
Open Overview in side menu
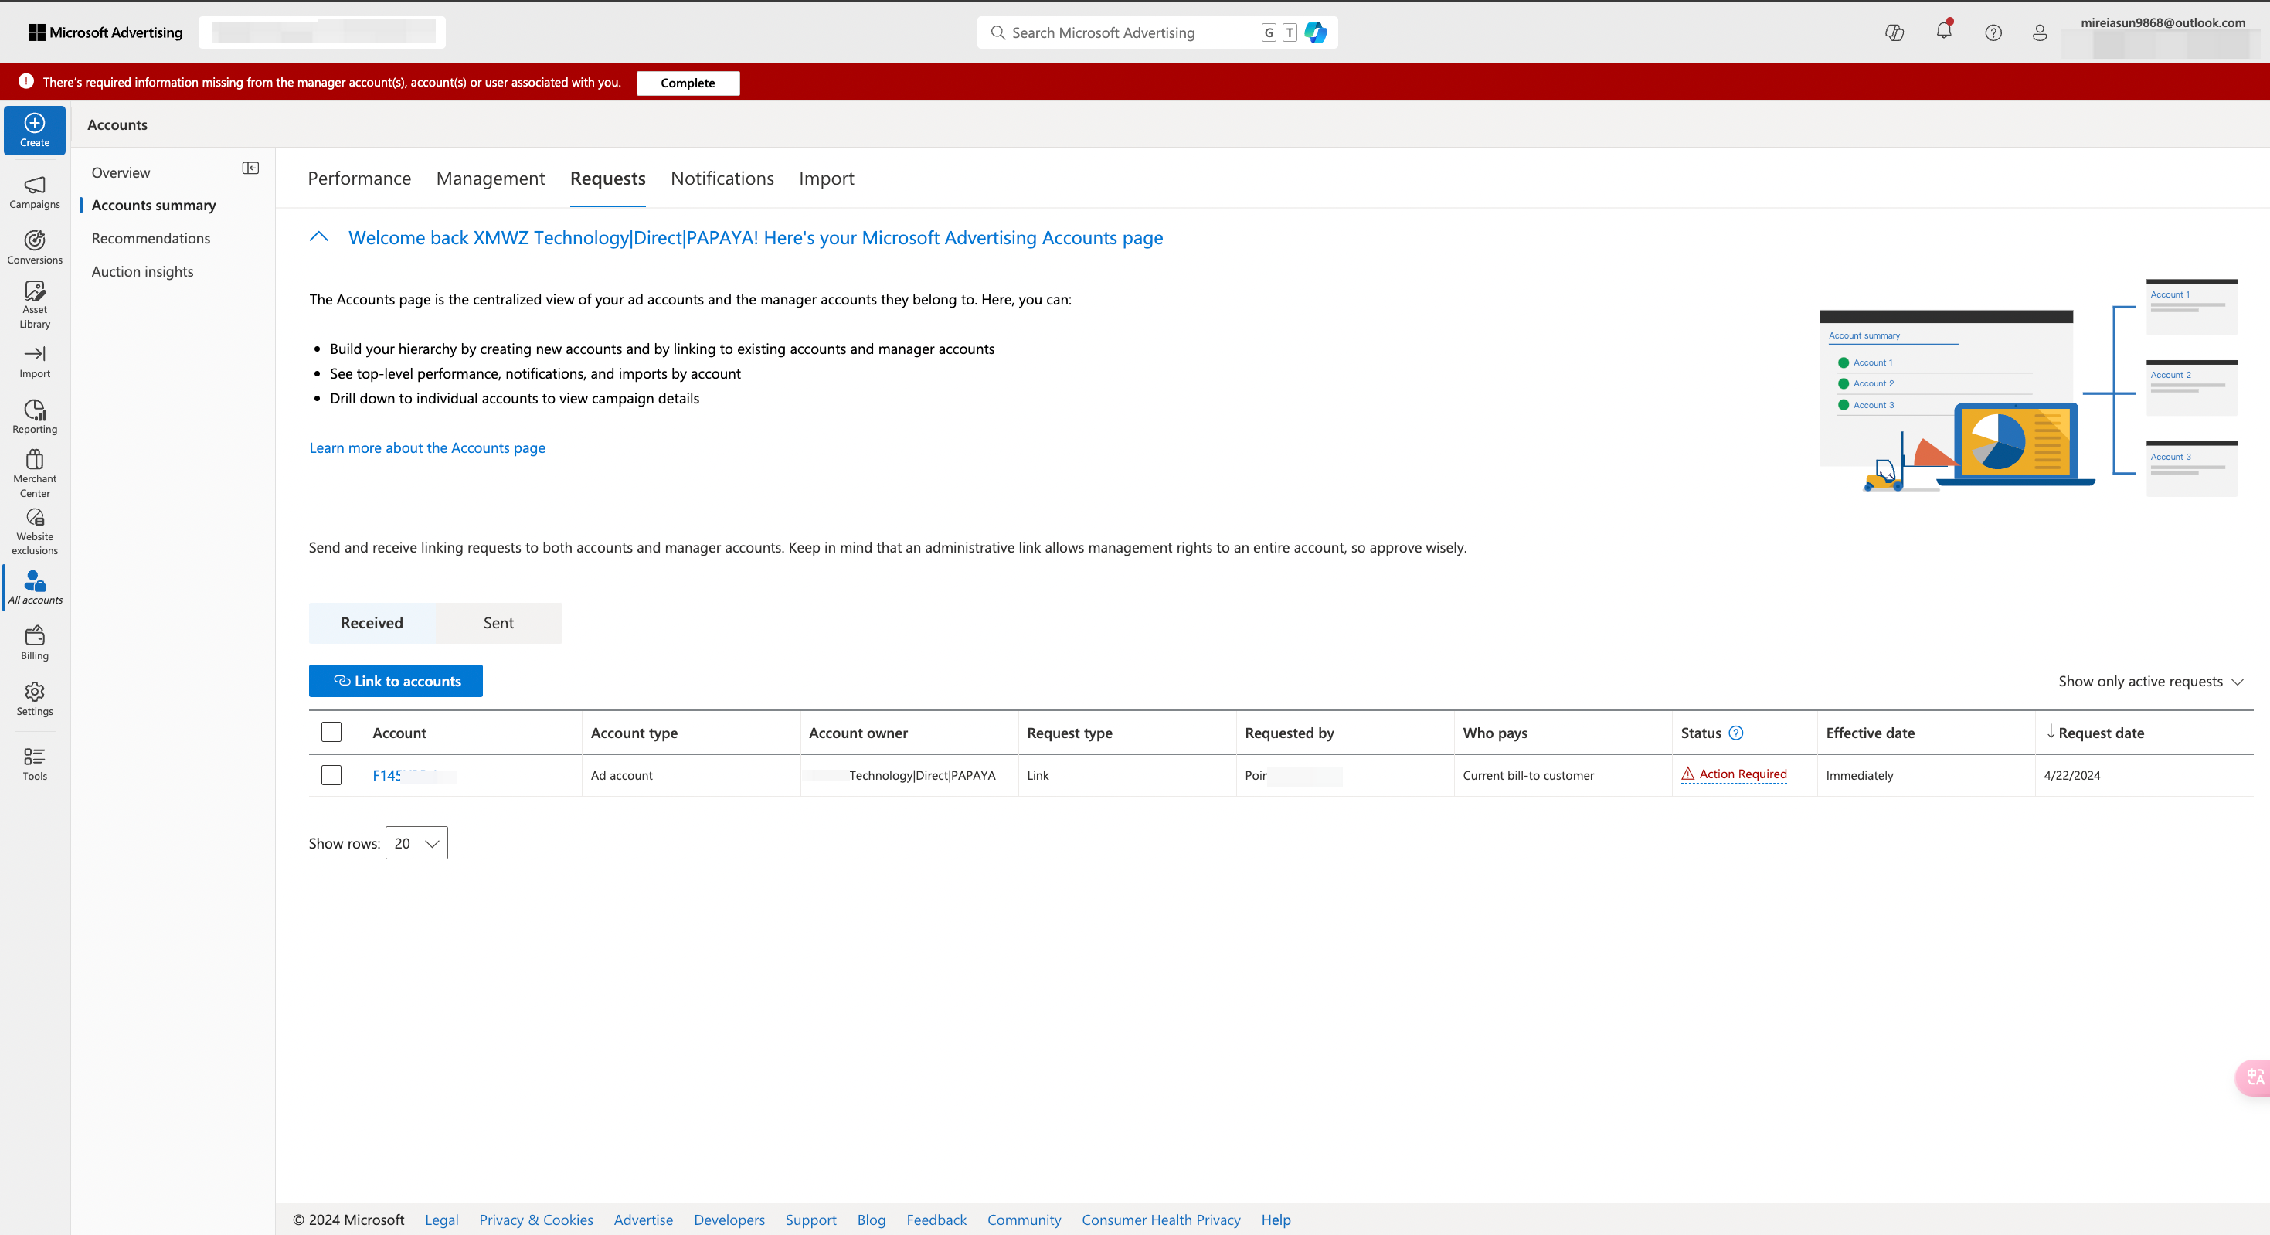pos(121,173)
